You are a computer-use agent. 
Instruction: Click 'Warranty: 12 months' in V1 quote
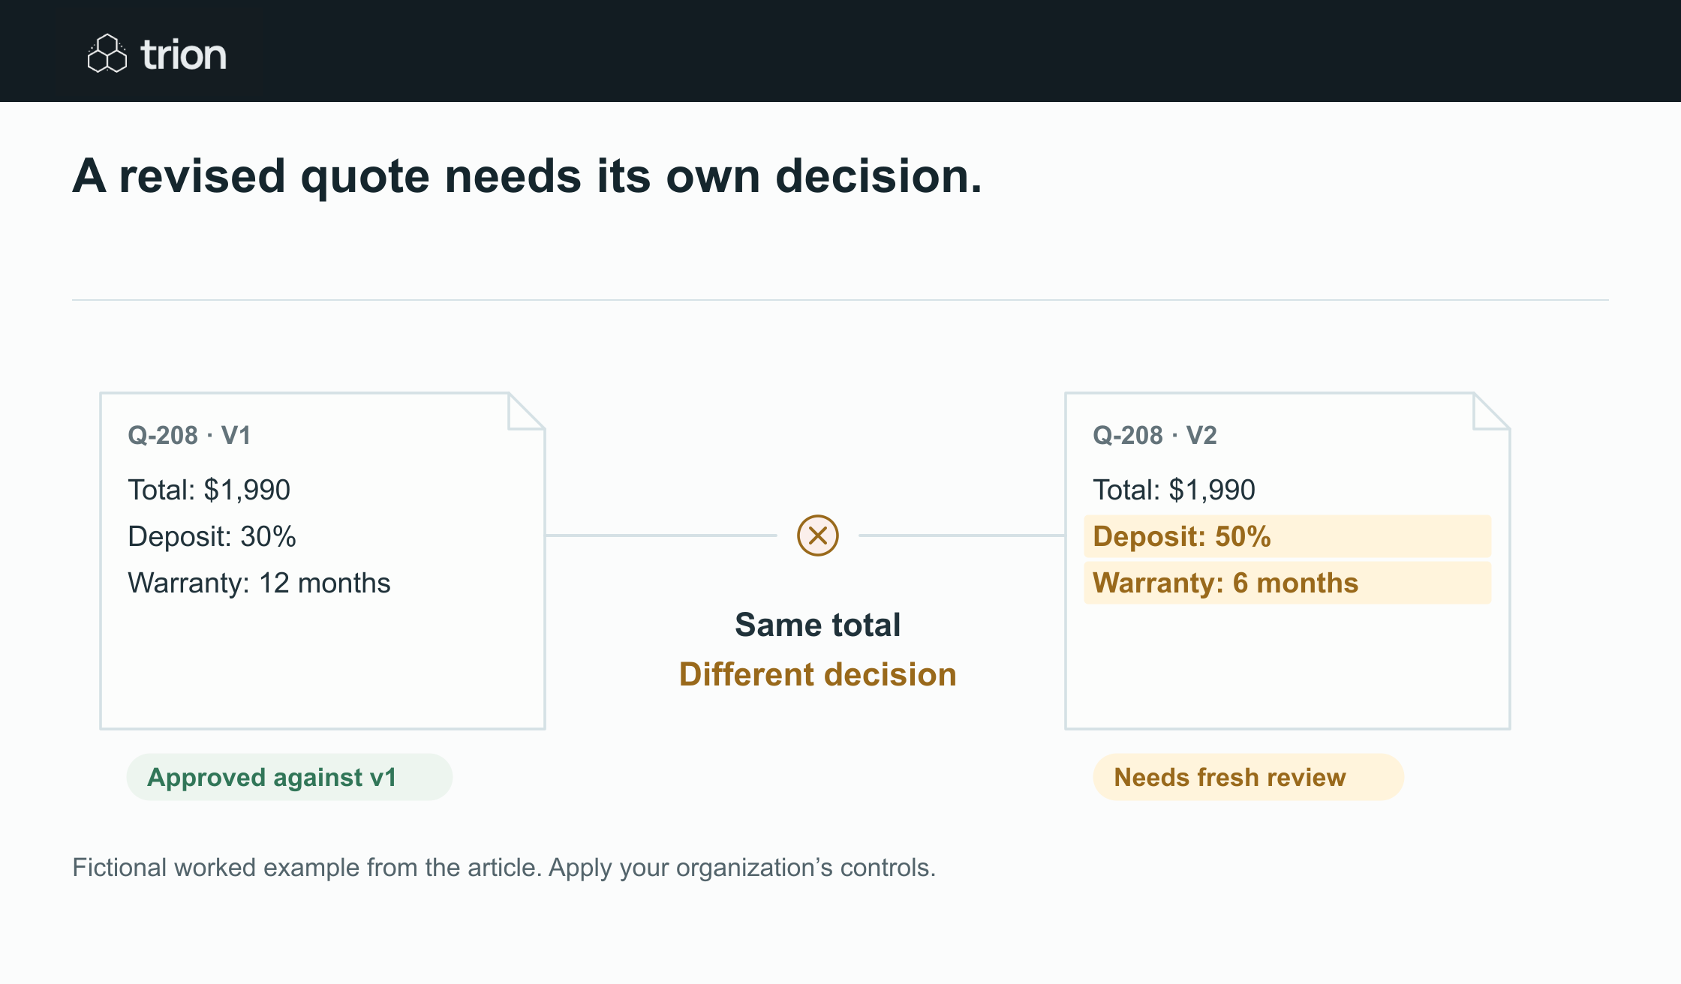(259, 583)
